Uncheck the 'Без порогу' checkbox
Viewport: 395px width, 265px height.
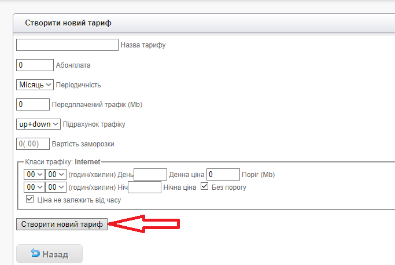click(x=205, y=187)
